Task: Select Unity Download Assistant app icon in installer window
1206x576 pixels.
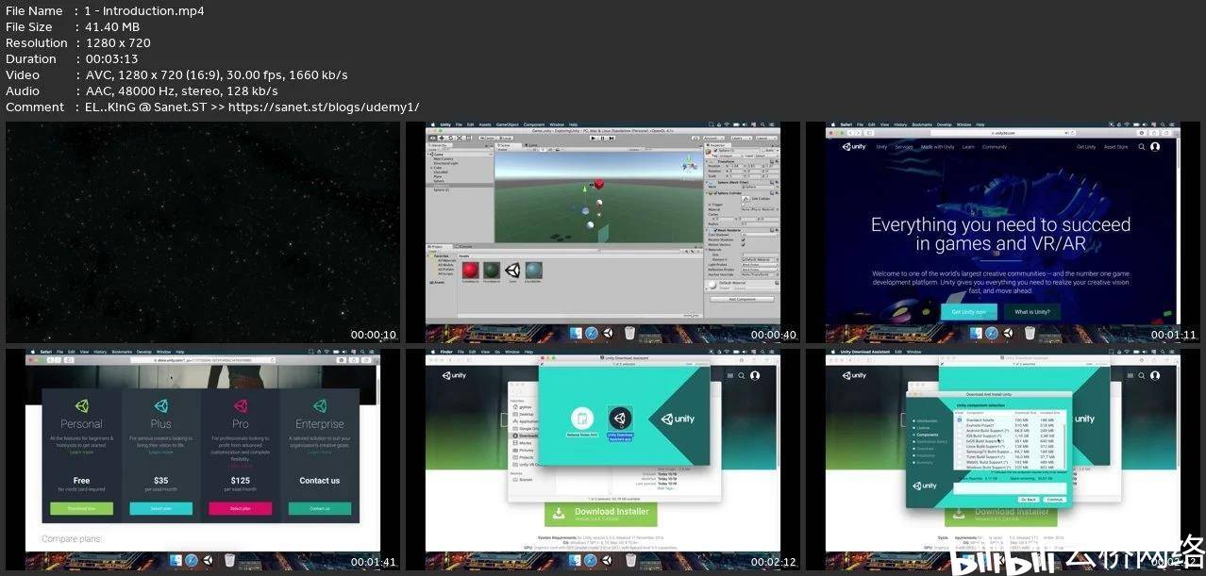Action: [620, 419]
